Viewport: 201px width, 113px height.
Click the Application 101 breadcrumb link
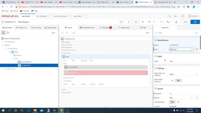click(x=10, y=22)
